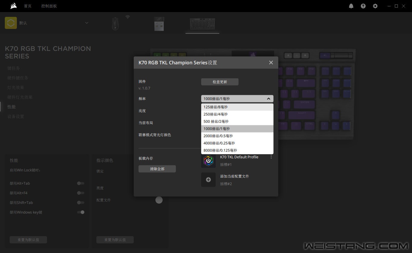Click the 配置文件 color swatch circle
Viewport: 412px width, 253px height.
[x=159, y=200]
